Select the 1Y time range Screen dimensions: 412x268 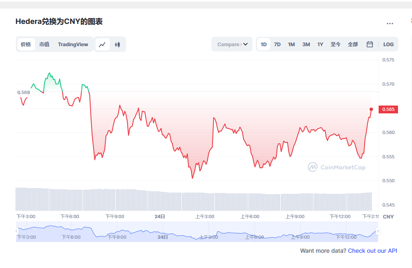320,45
